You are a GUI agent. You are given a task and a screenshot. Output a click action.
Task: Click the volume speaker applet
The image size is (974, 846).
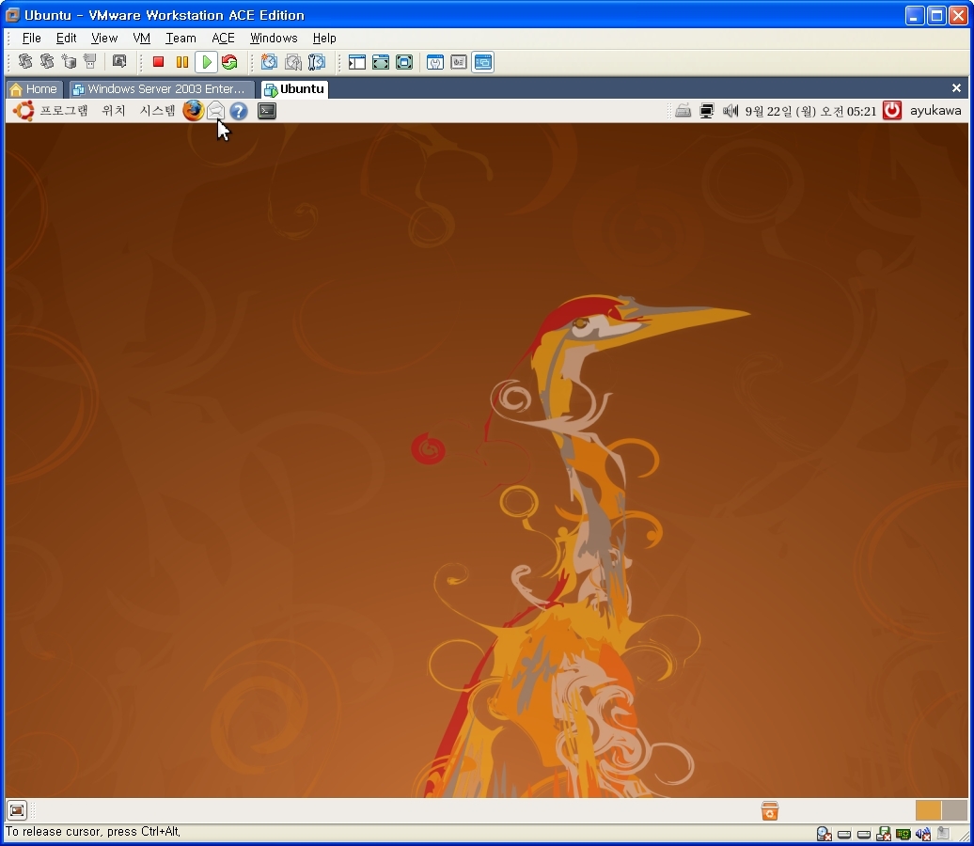click(730, 111)
